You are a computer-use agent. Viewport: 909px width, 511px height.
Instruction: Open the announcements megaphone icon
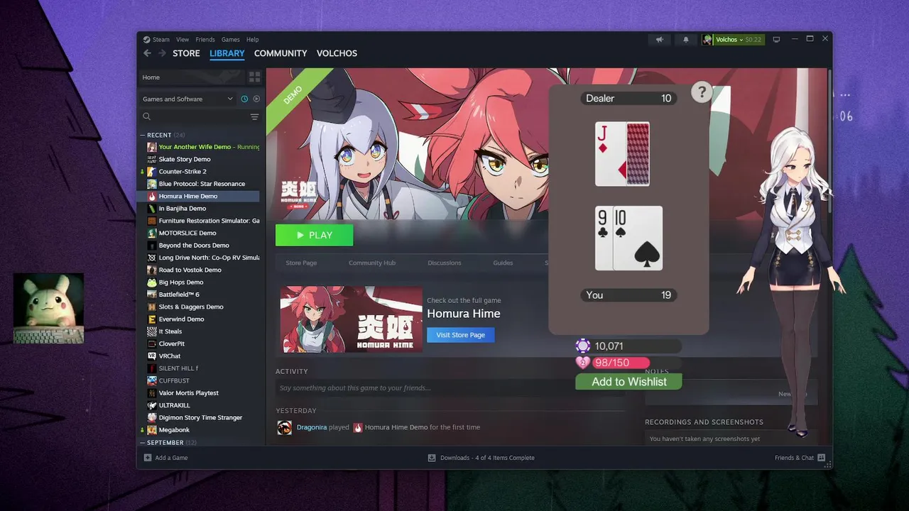click(x=660, y=40)
